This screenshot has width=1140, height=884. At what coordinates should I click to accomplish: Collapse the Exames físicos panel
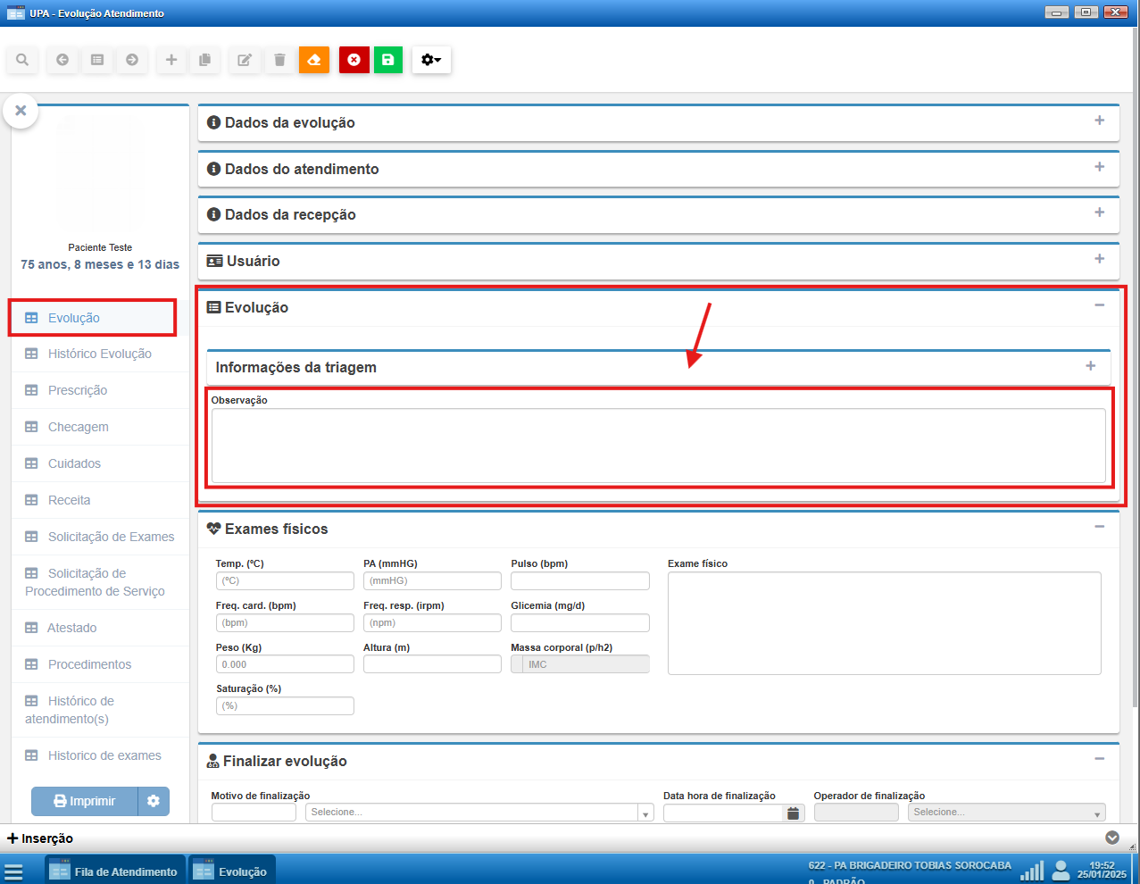click(1099, 527)
